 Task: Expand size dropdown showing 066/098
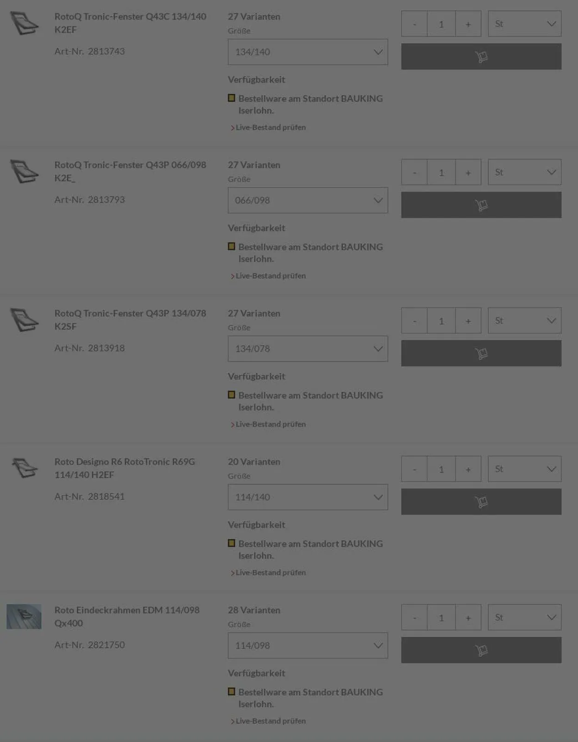(x=307, y=200)
